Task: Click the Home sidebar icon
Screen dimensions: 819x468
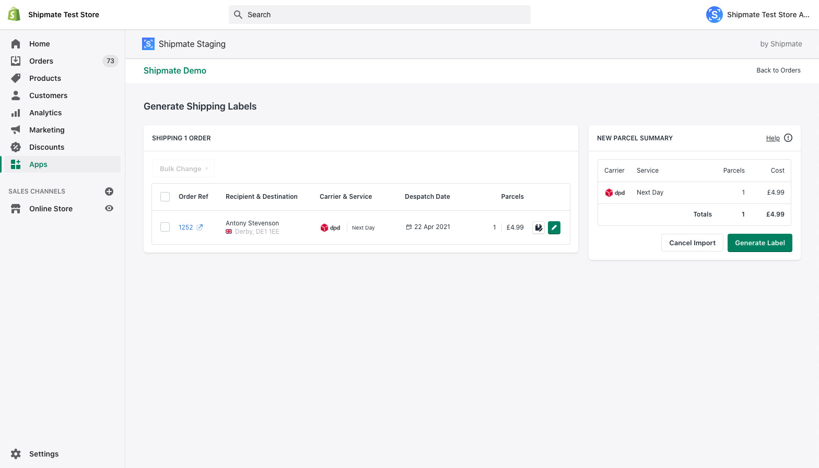Action: click(x=16, y=44)
